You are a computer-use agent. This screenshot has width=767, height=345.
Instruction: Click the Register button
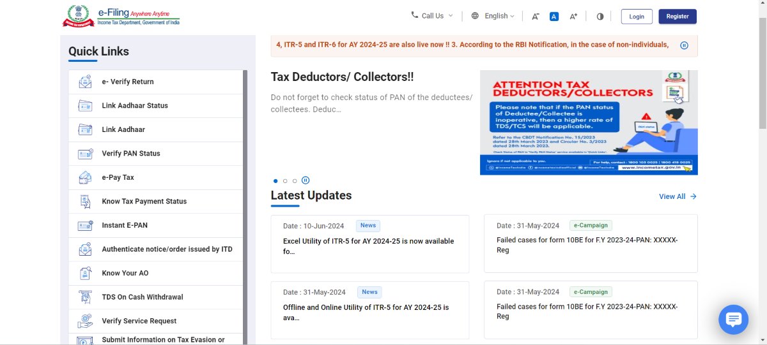(x=678, y=17)
